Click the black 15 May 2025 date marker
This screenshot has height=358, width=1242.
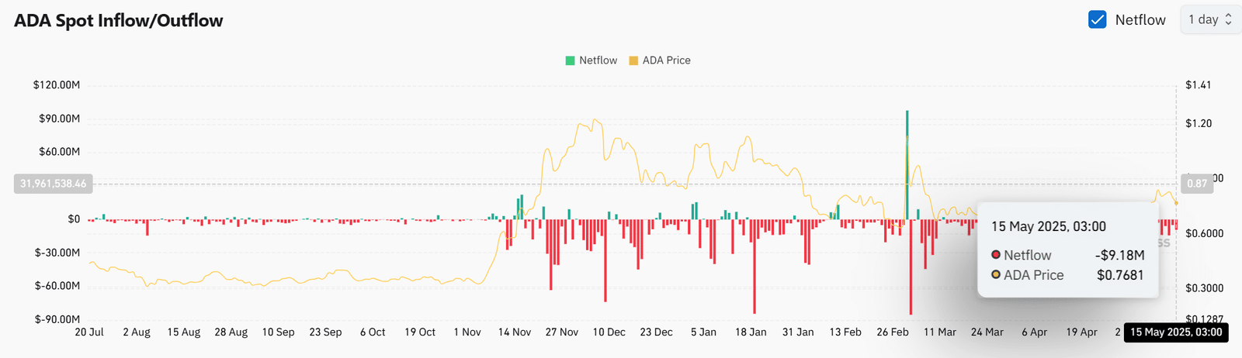[x=1175, y=332]
